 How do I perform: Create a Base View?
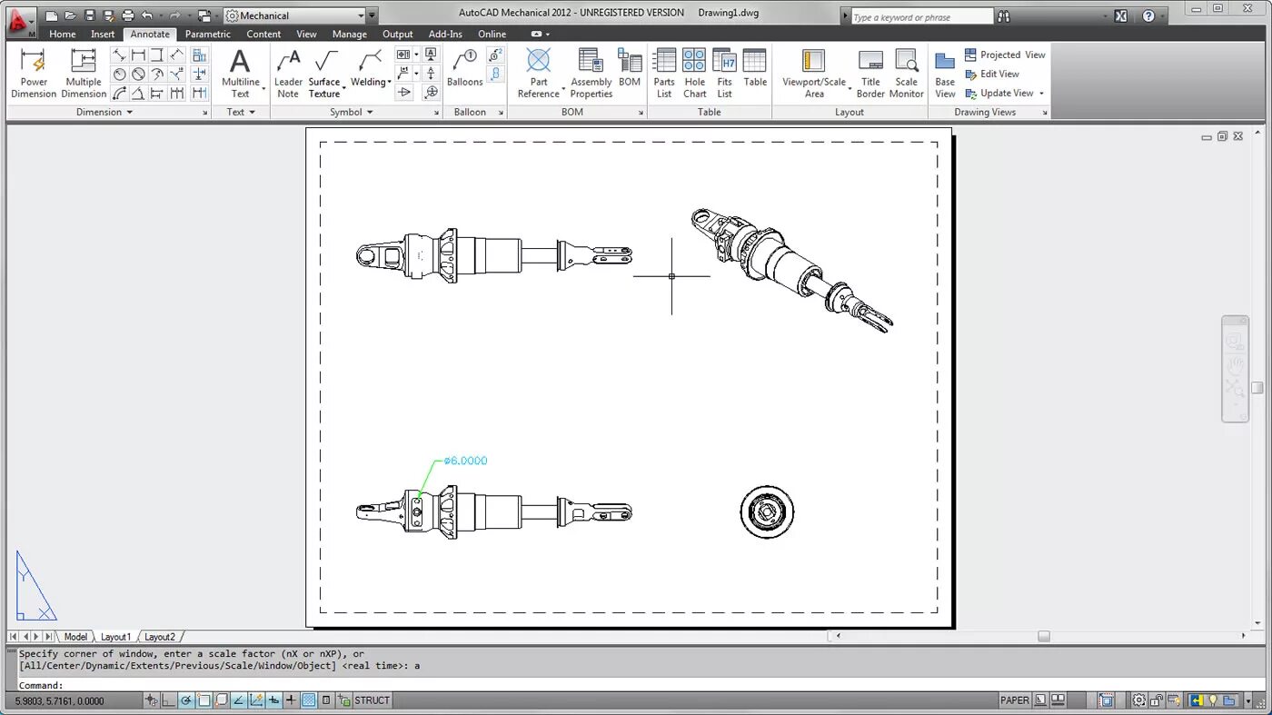click(946, 74)
